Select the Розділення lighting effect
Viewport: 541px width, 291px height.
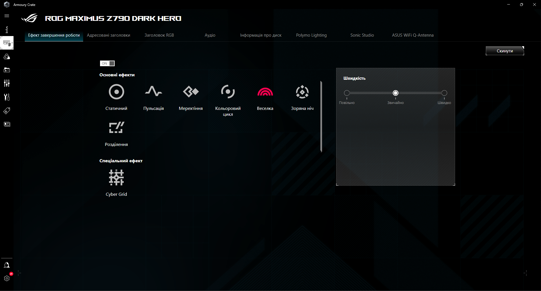click(x=116, y=127)
